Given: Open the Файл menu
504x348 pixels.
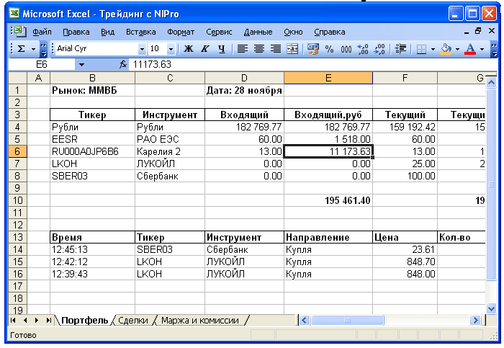Looking at the screenshot, I should click(x=42, y=32).
